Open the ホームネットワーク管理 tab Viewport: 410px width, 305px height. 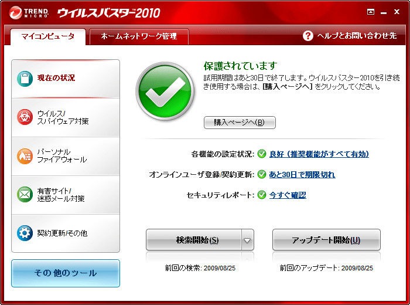tap(139, 36)
